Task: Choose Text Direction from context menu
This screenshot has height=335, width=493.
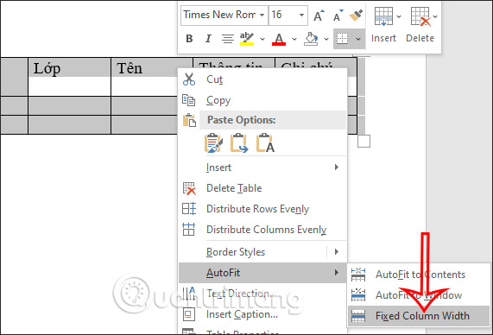Action: [x=262, y=294]
